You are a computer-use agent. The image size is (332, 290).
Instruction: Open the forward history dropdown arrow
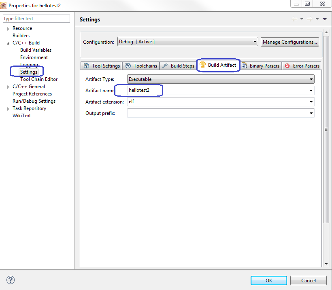pos(317,19)
